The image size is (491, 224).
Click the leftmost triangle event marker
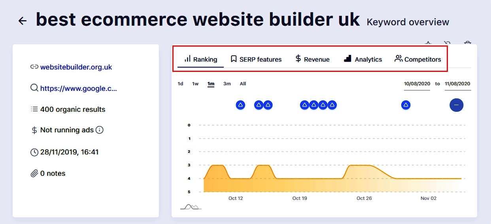click(240, 105)
